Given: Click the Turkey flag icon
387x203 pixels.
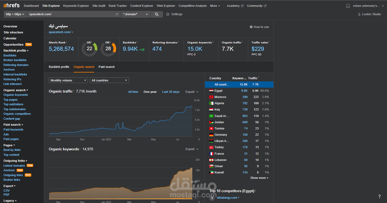Looking at the screenshot, I should point(211,147).
